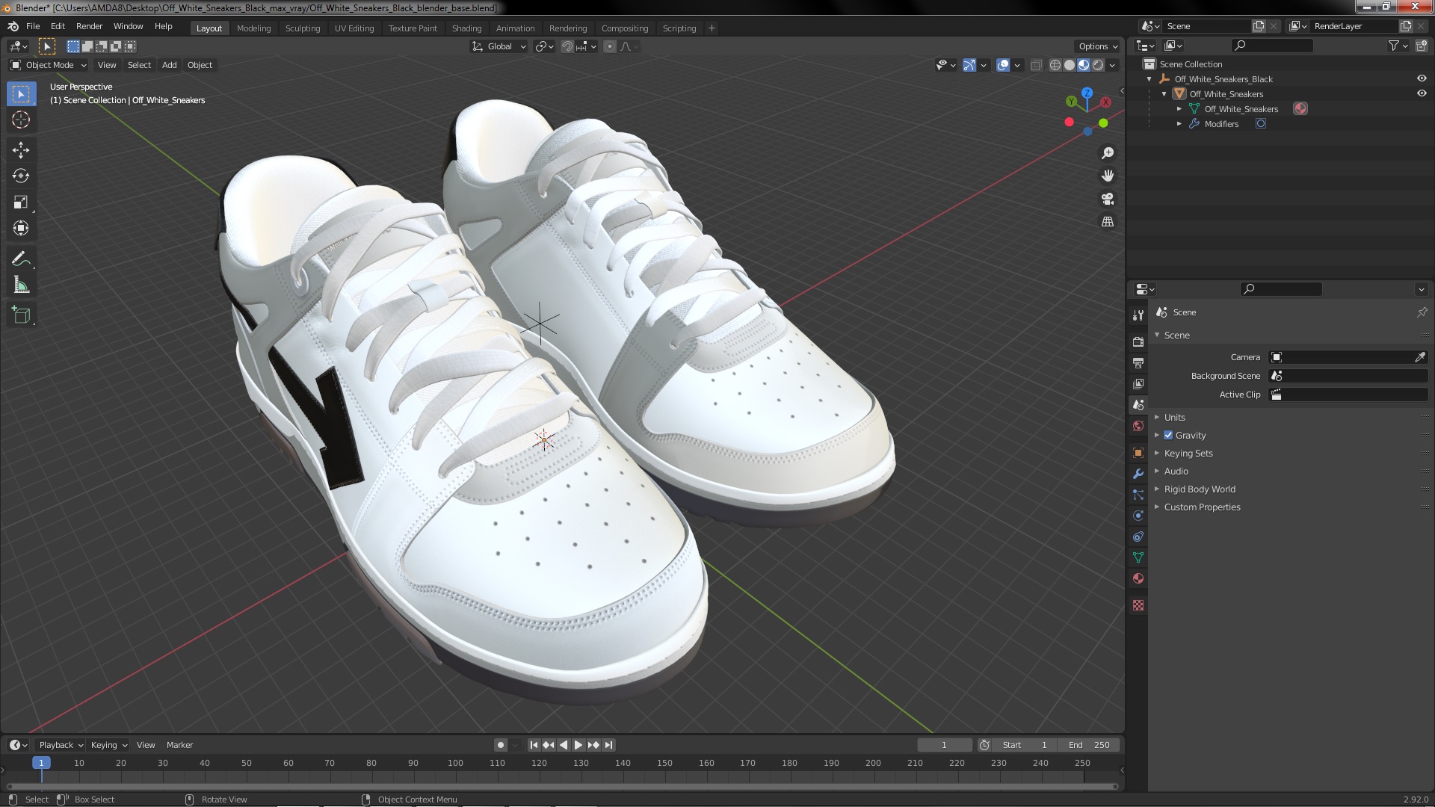Activate the Move tool

[21, 150]
